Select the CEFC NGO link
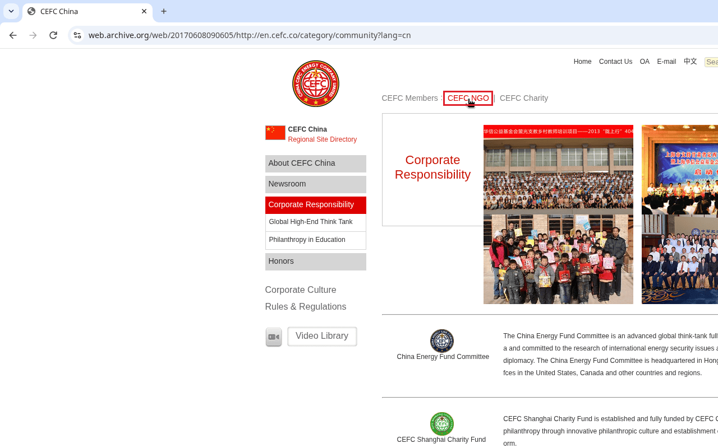Viewport: 718px width, 448px height. 468,98
